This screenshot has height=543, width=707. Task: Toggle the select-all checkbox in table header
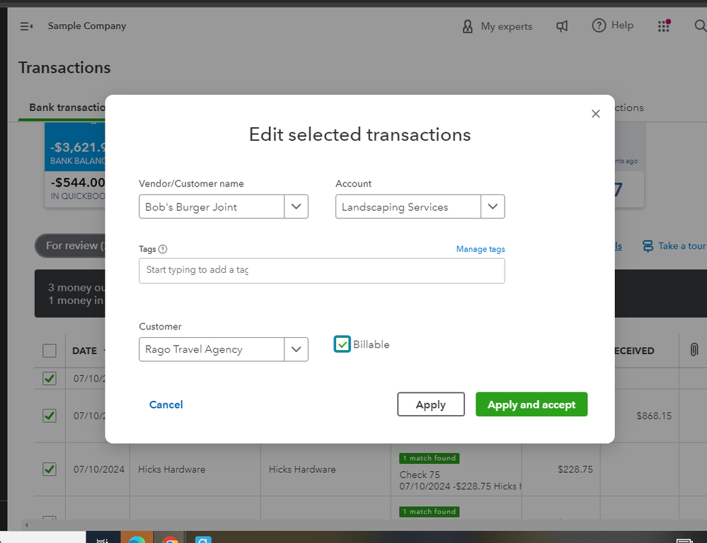click(x=50, y=351)
